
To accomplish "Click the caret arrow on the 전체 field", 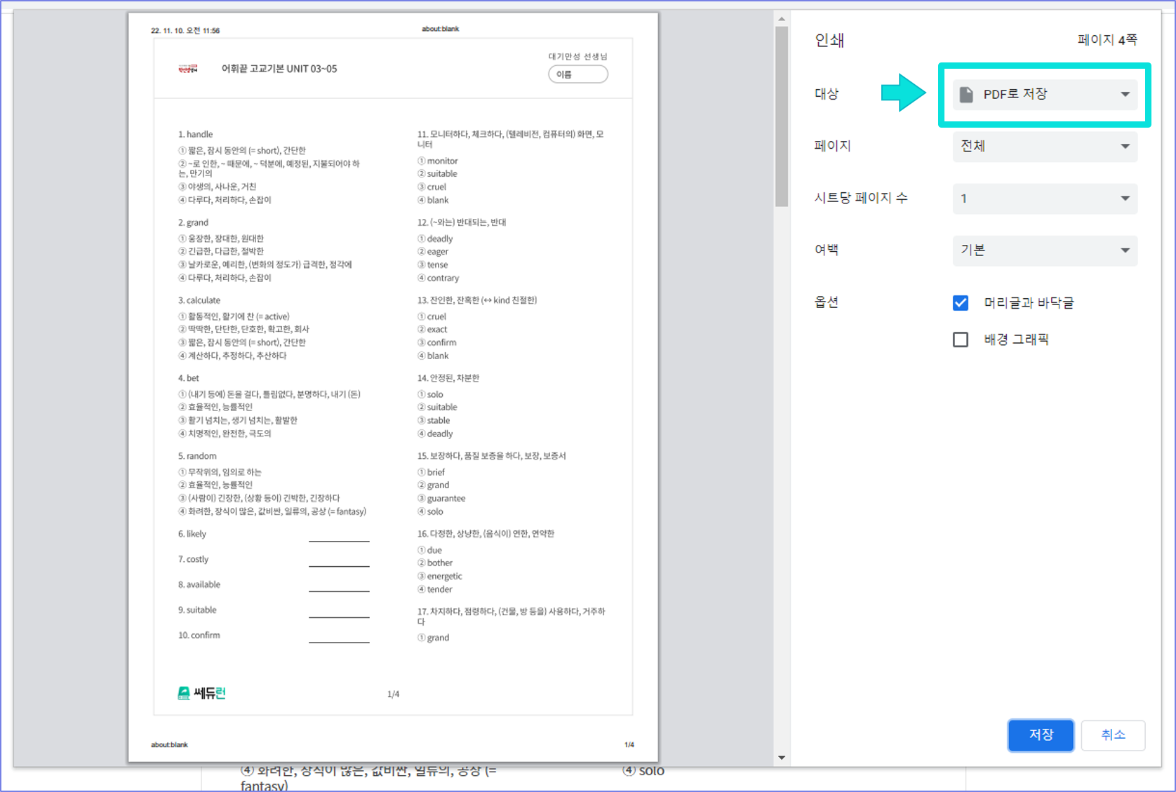I will click(x=1125, y=147).
